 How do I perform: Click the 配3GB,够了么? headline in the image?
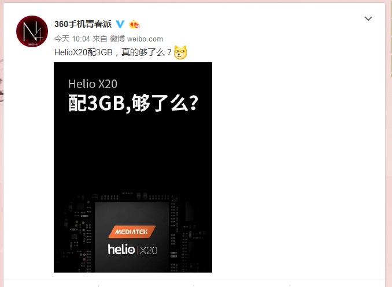pos(133,103)
